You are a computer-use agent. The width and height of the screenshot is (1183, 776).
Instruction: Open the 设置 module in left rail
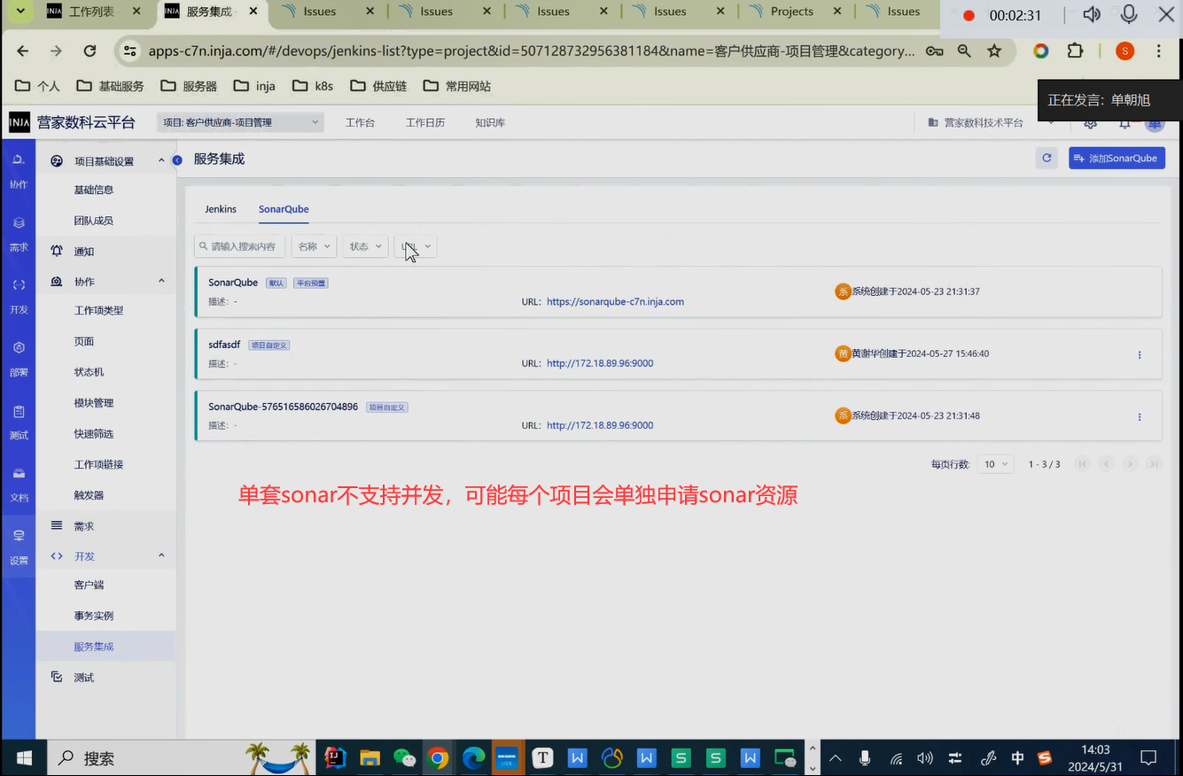pos(19,546)
